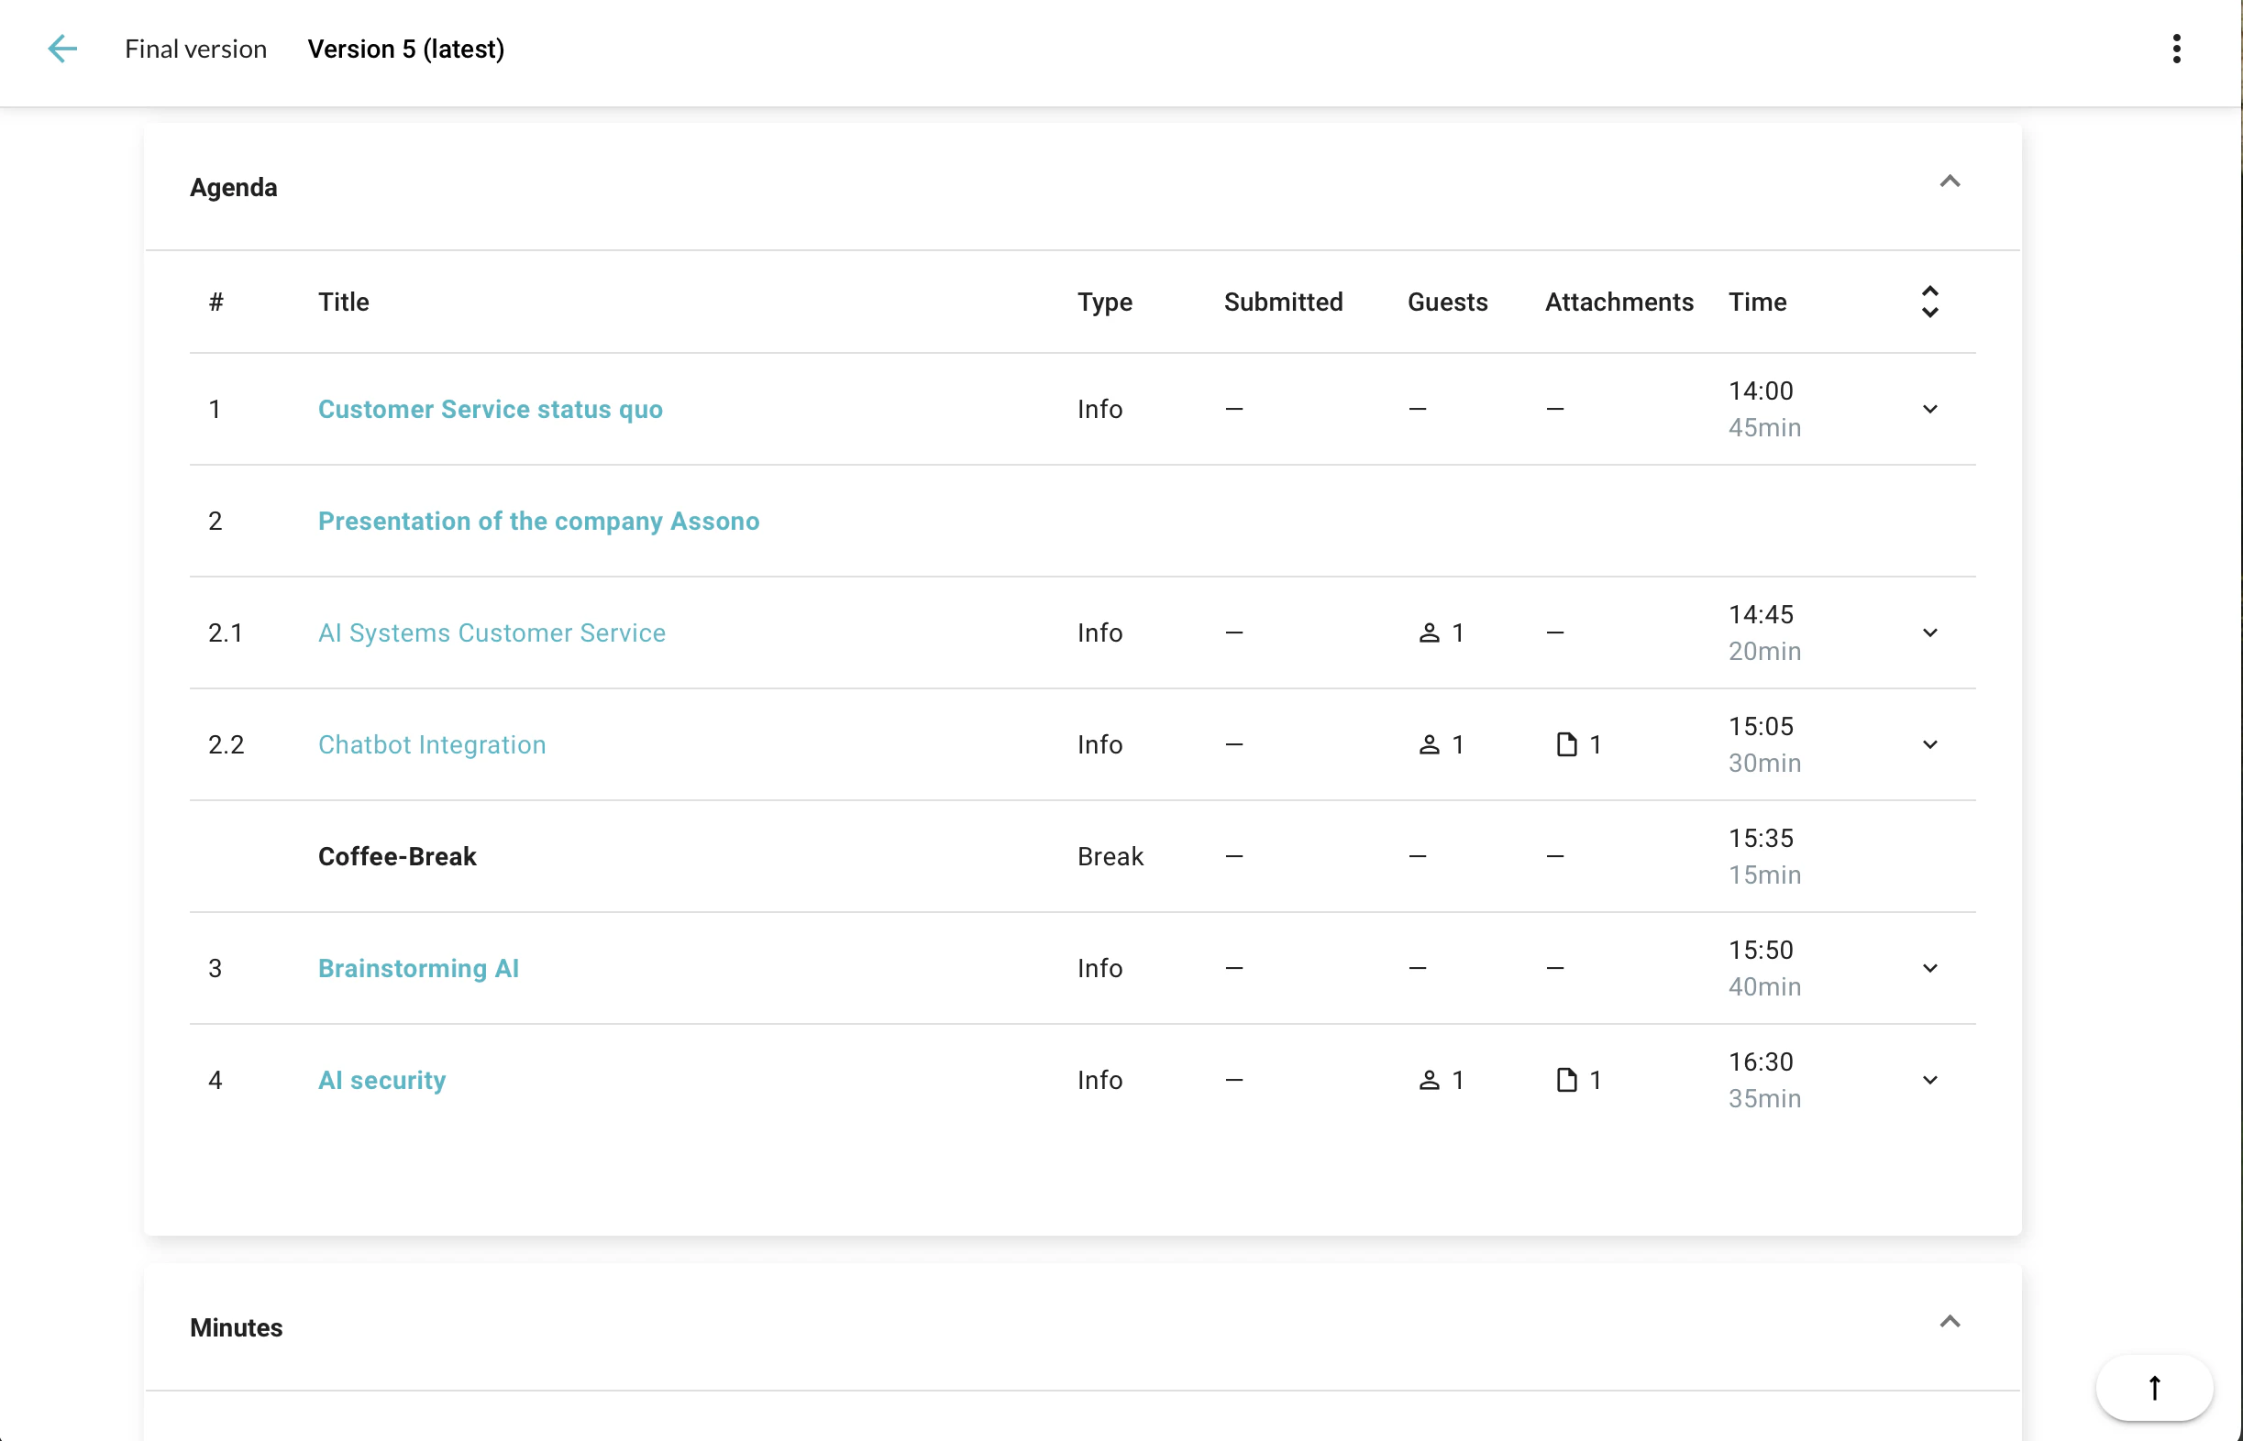2243x1441 pixels.
Task: Click the guest icon on Chatbot Integration row
Action: (x=1430, y=744)
